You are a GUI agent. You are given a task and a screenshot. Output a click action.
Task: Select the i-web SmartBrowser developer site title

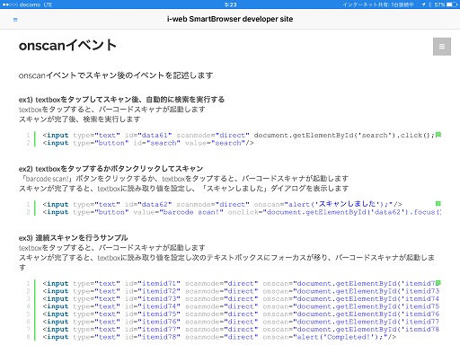pyautogui.click(x=230, y=19)
